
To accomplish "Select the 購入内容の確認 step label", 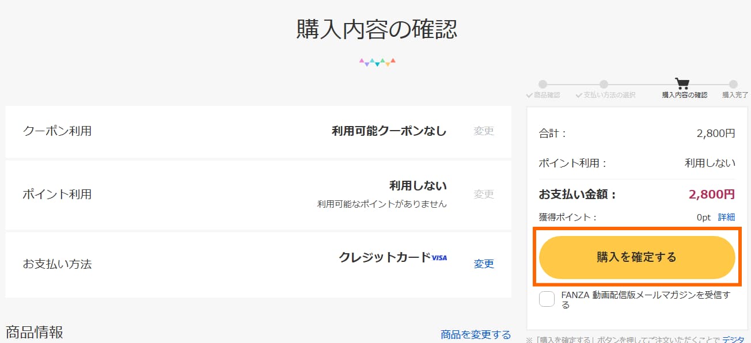I will pyautogui.click(x=685, y=95).
